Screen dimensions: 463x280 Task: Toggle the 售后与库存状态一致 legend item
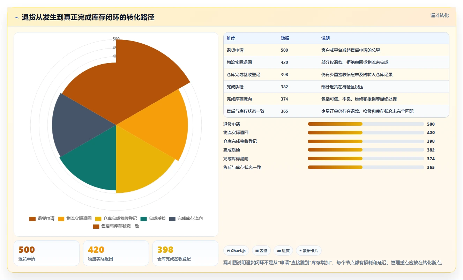pyautogui.click(x=116, y=226)
